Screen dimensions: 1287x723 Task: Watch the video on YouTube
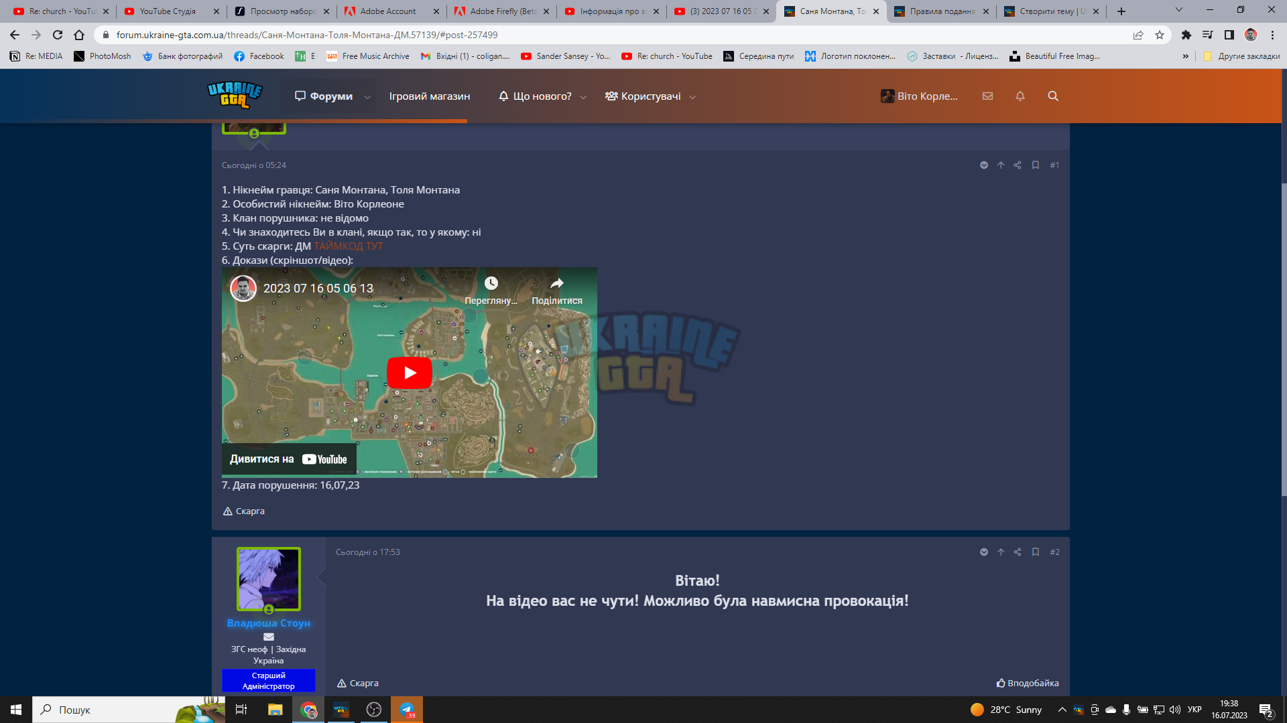[289, 459]
